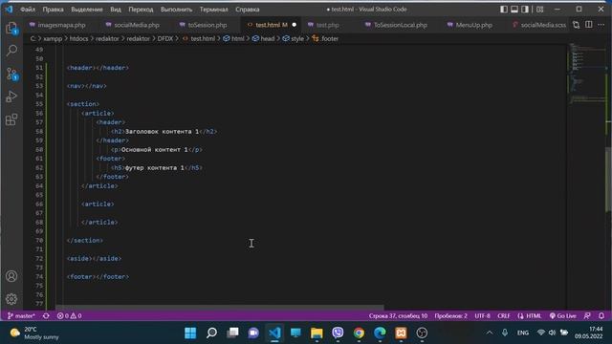612x344 pixels.
Task: Click the Synchronize Changes icon in status bar
Action: point(46,316)
